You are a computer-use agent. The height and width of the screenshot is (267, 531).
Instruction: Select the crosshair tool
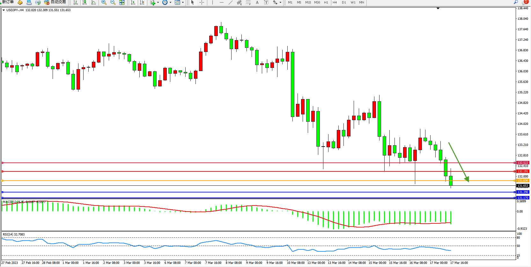coord(202,3)
